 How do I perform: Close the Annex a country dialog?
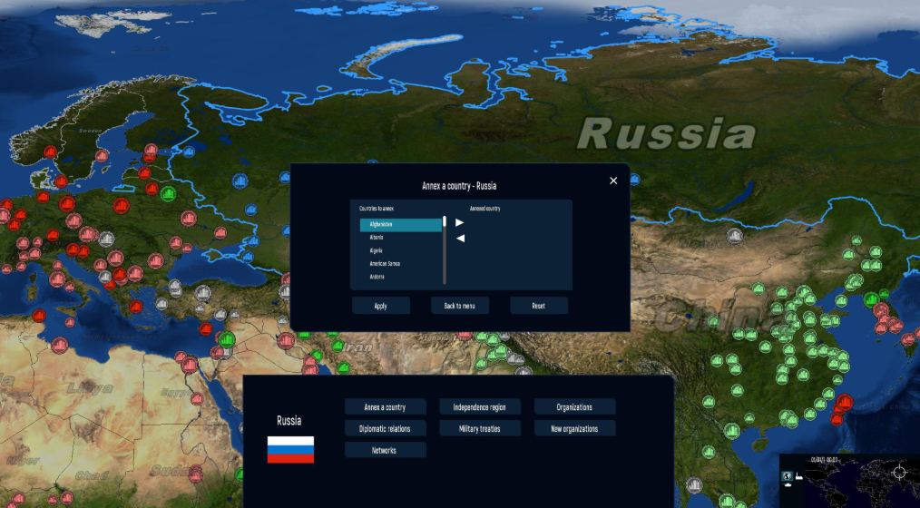pyautogui.click(x=613, y=181)
